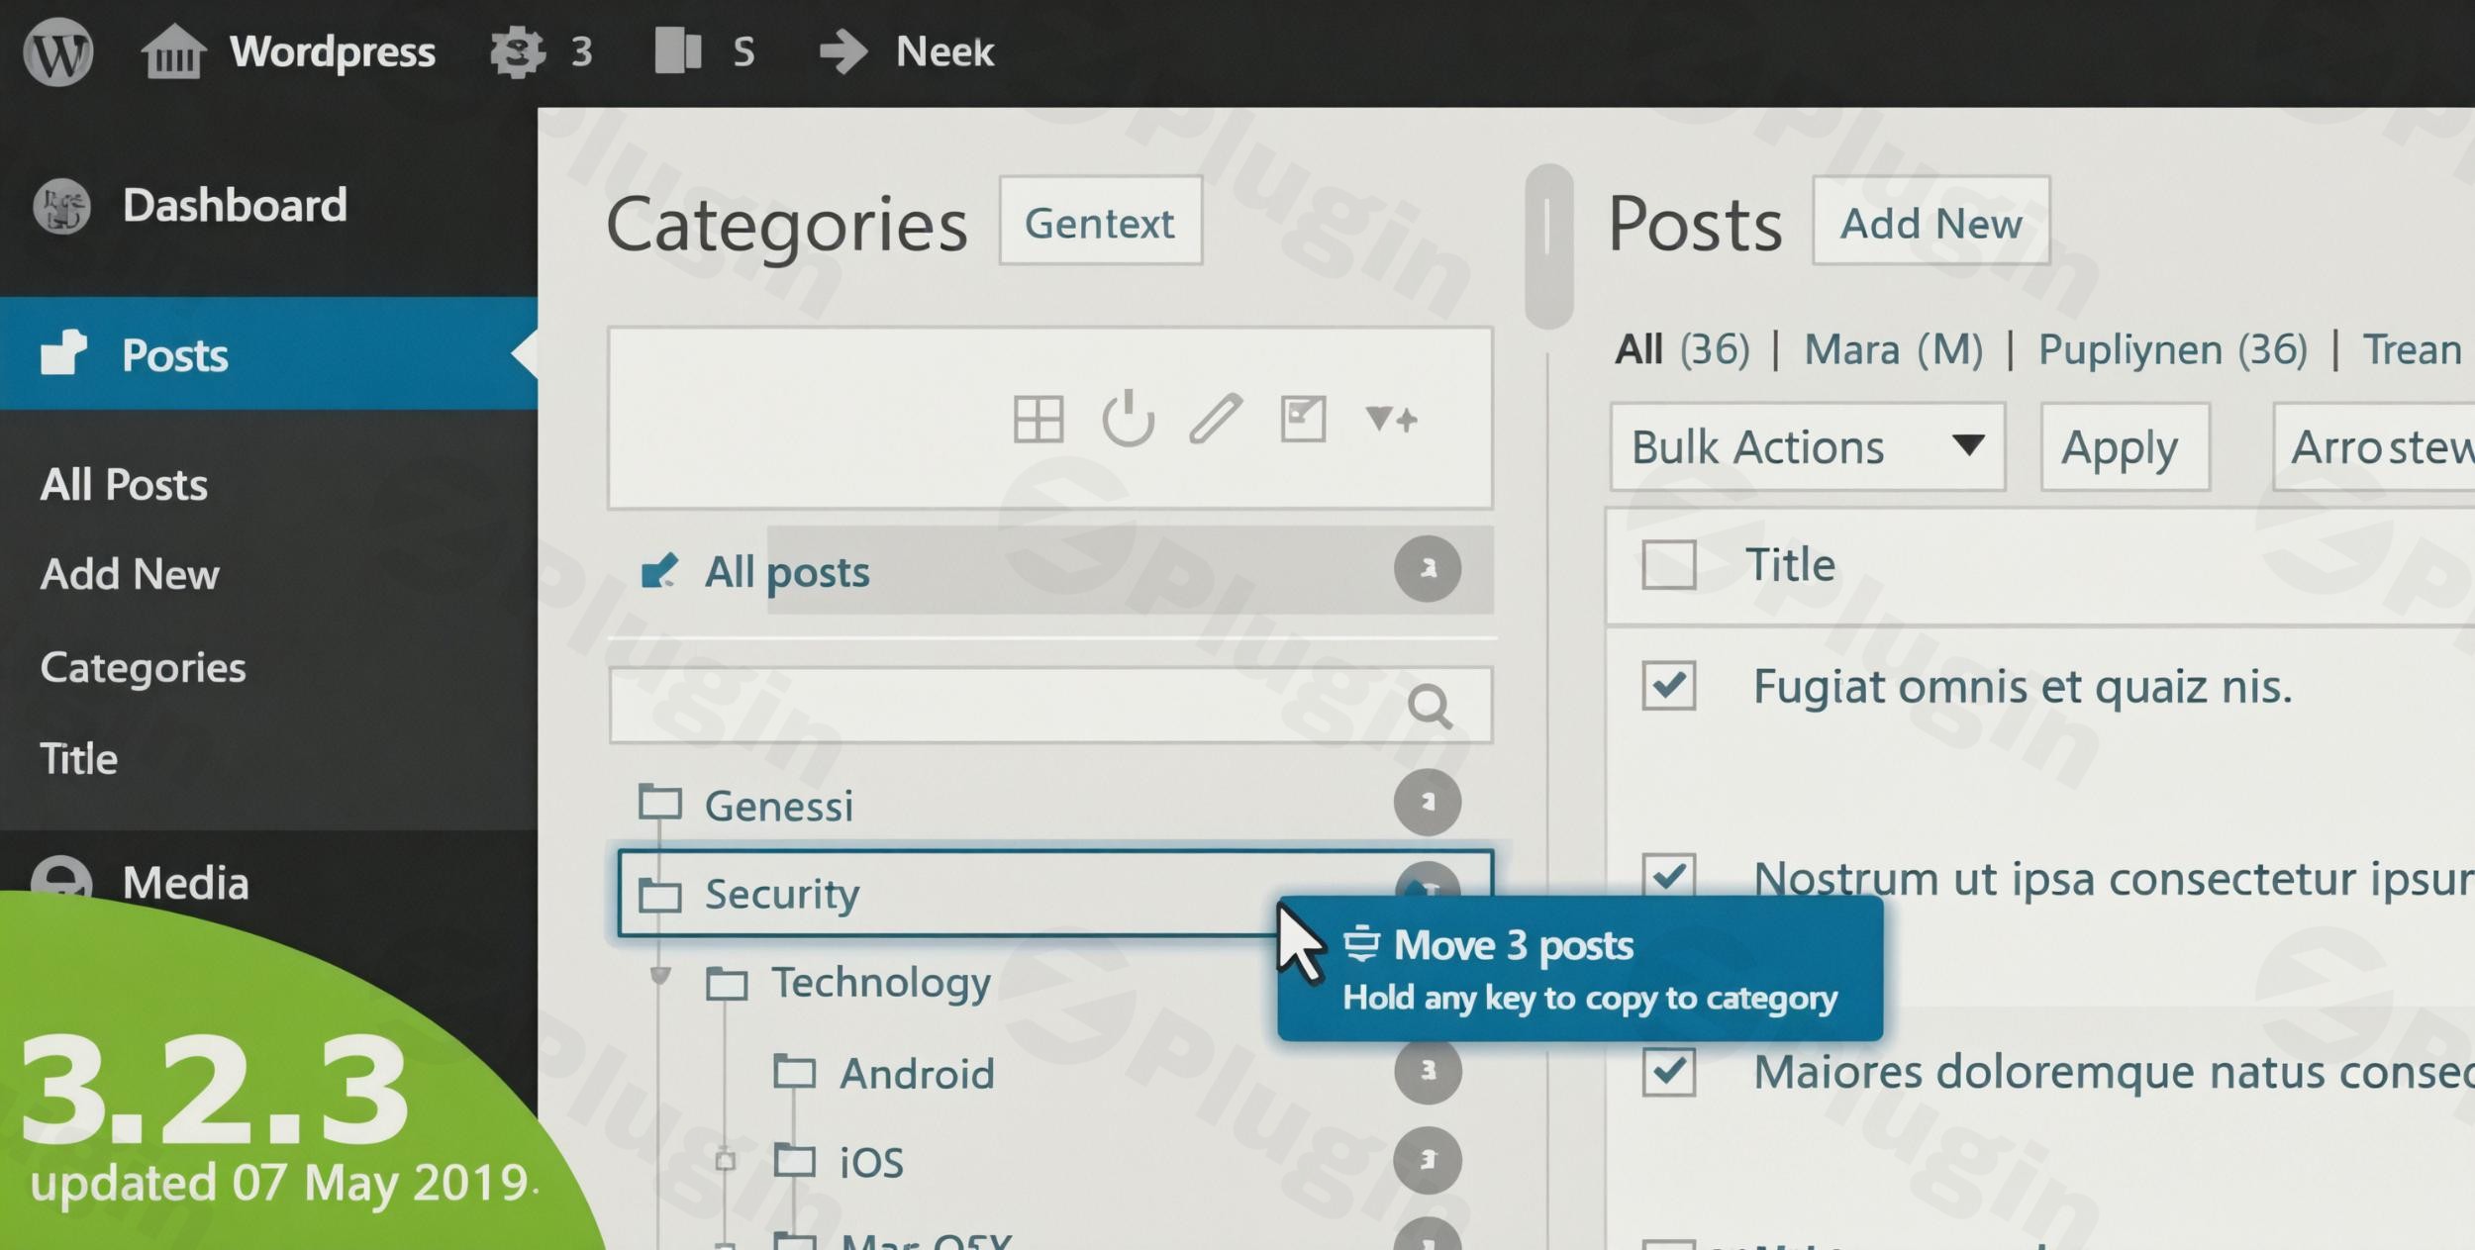Filter posts by Pupliynen (36)
Viewport: 2475px width, 1250px height.
[2172, 349]
